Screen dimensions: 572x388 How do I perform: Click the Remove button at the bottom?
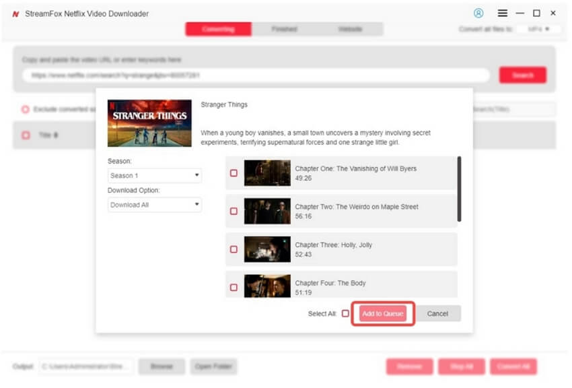pyautogui.click(x=409, y=366)
